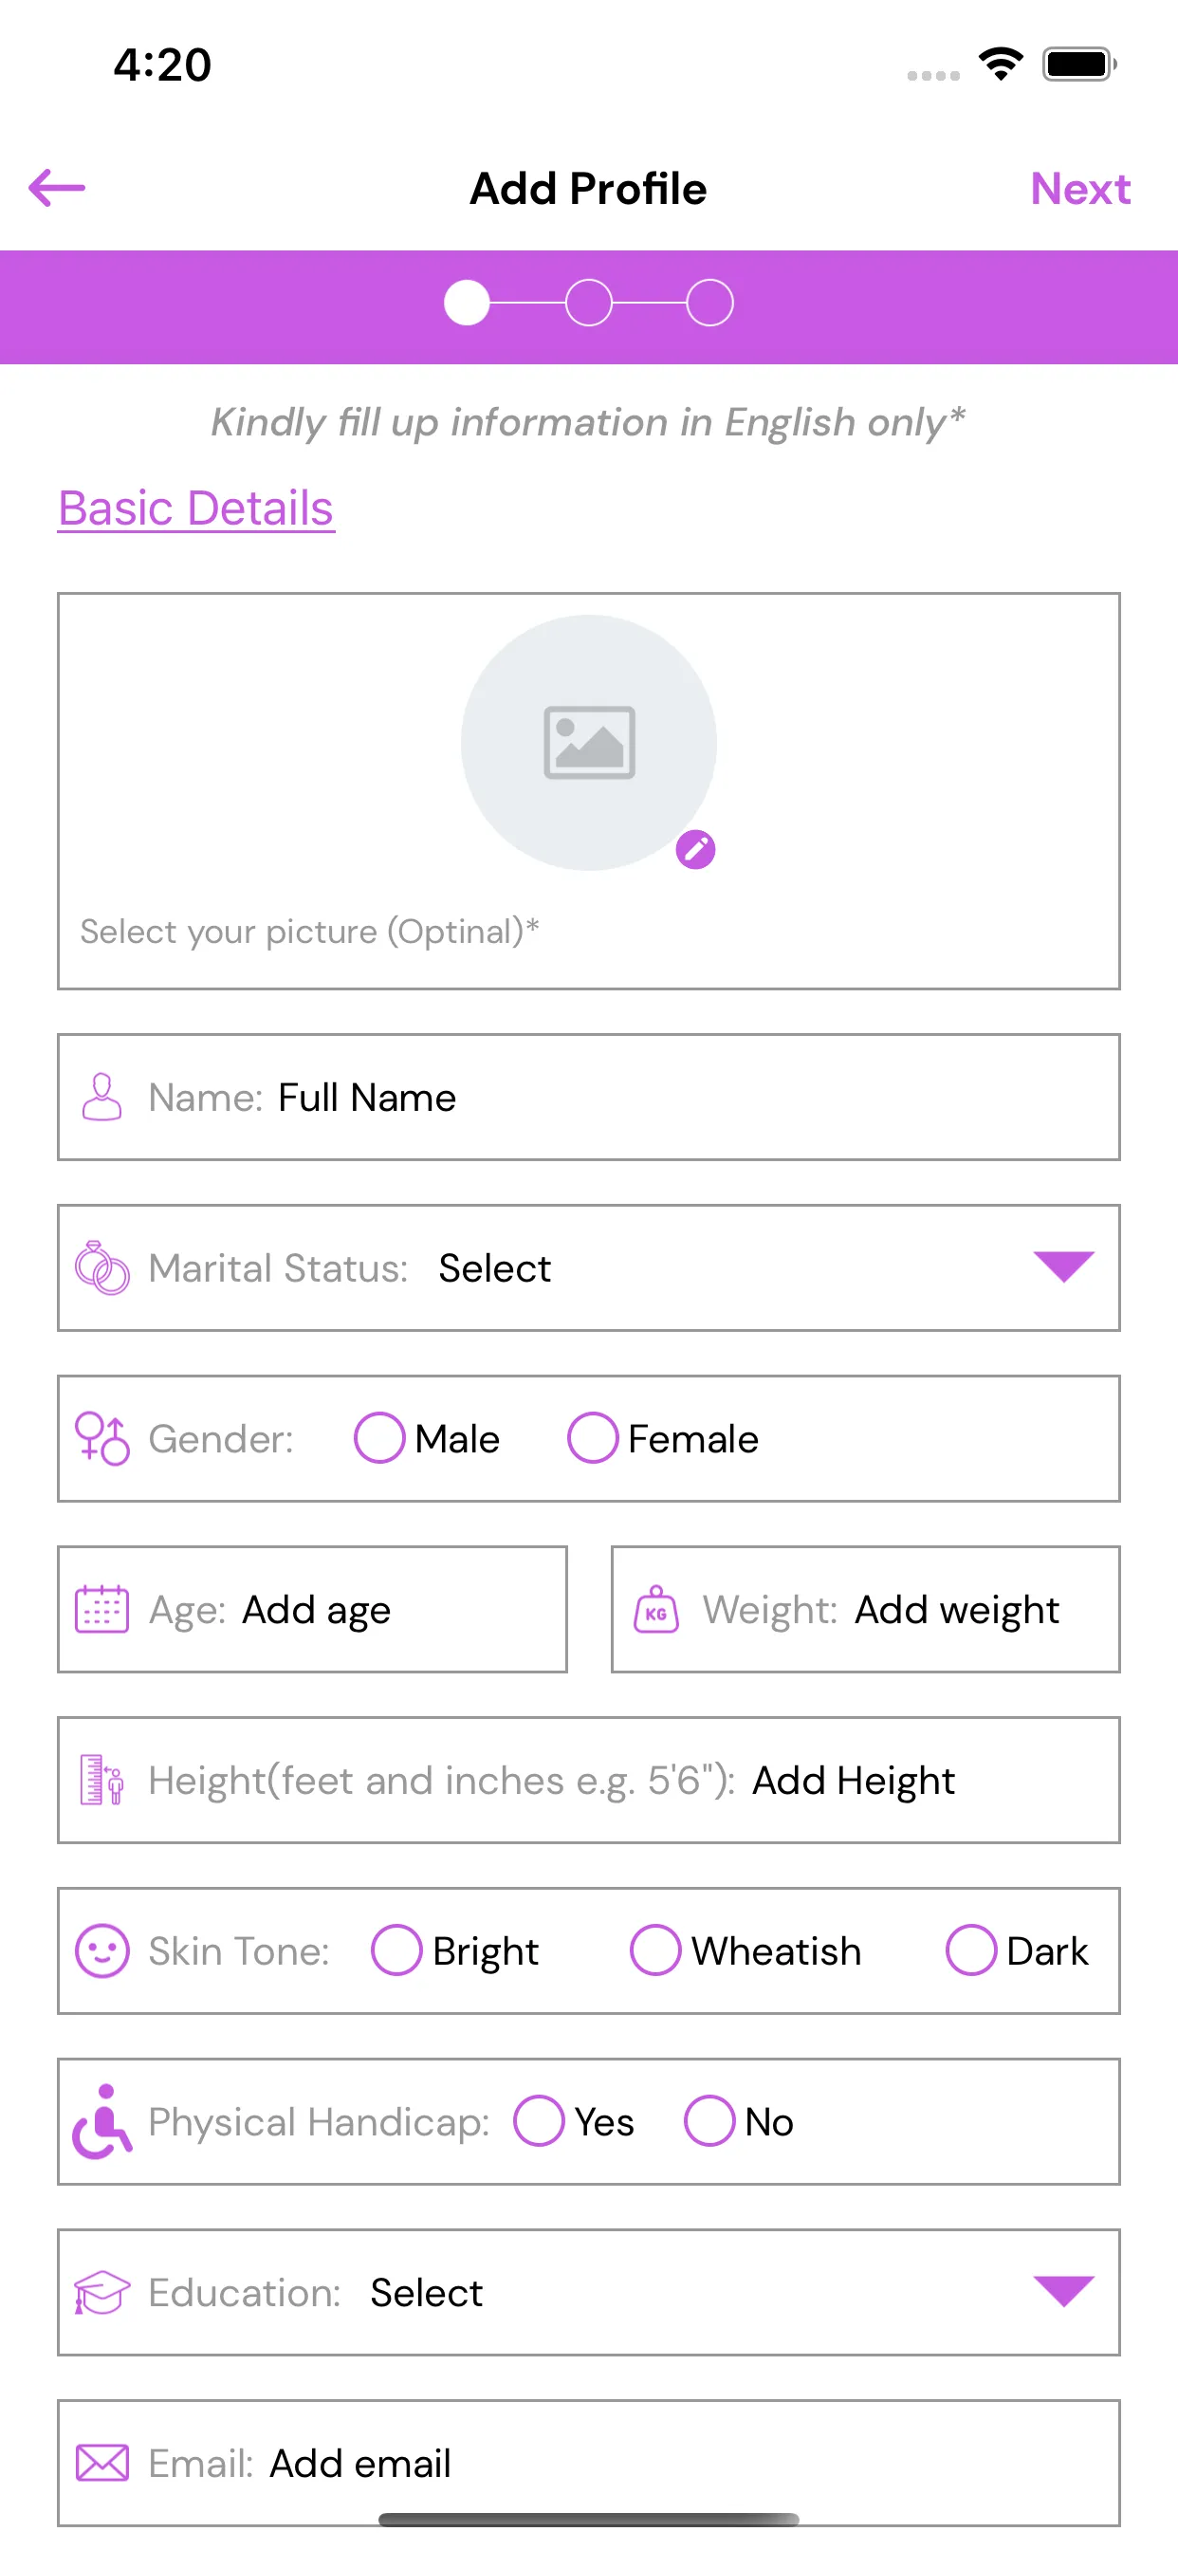Focus the Full Name input field
The width and height of the screenshot is (1178, 2550).
tap(589, 1097)
